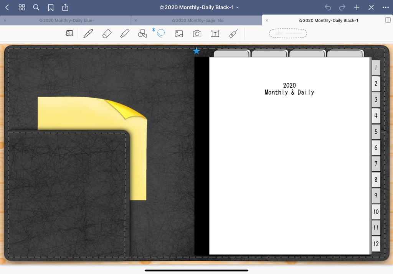This screenshot has height=274, width=393.
Task: Select the Eraser tool
Action: pos(107,33)
